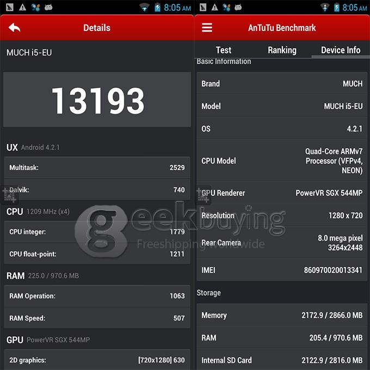Screen dimensions: 370x370
Task: Switch to the Ranking tab
Action: click(x=282, y=50)
